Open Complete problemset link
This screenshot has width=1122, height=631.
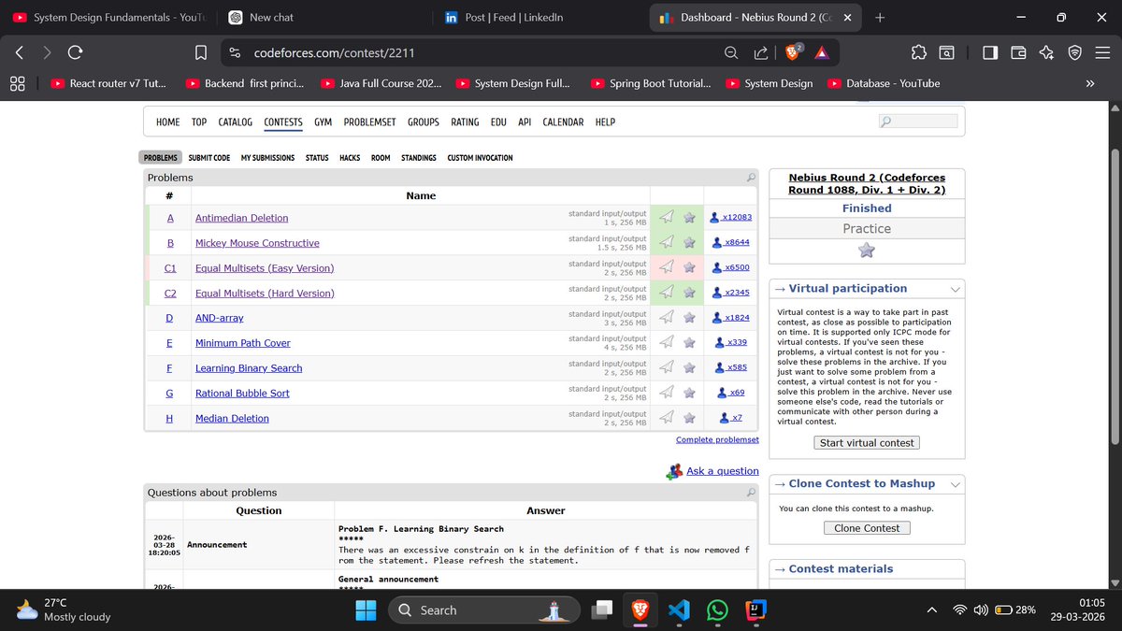[x=717, y=439]
